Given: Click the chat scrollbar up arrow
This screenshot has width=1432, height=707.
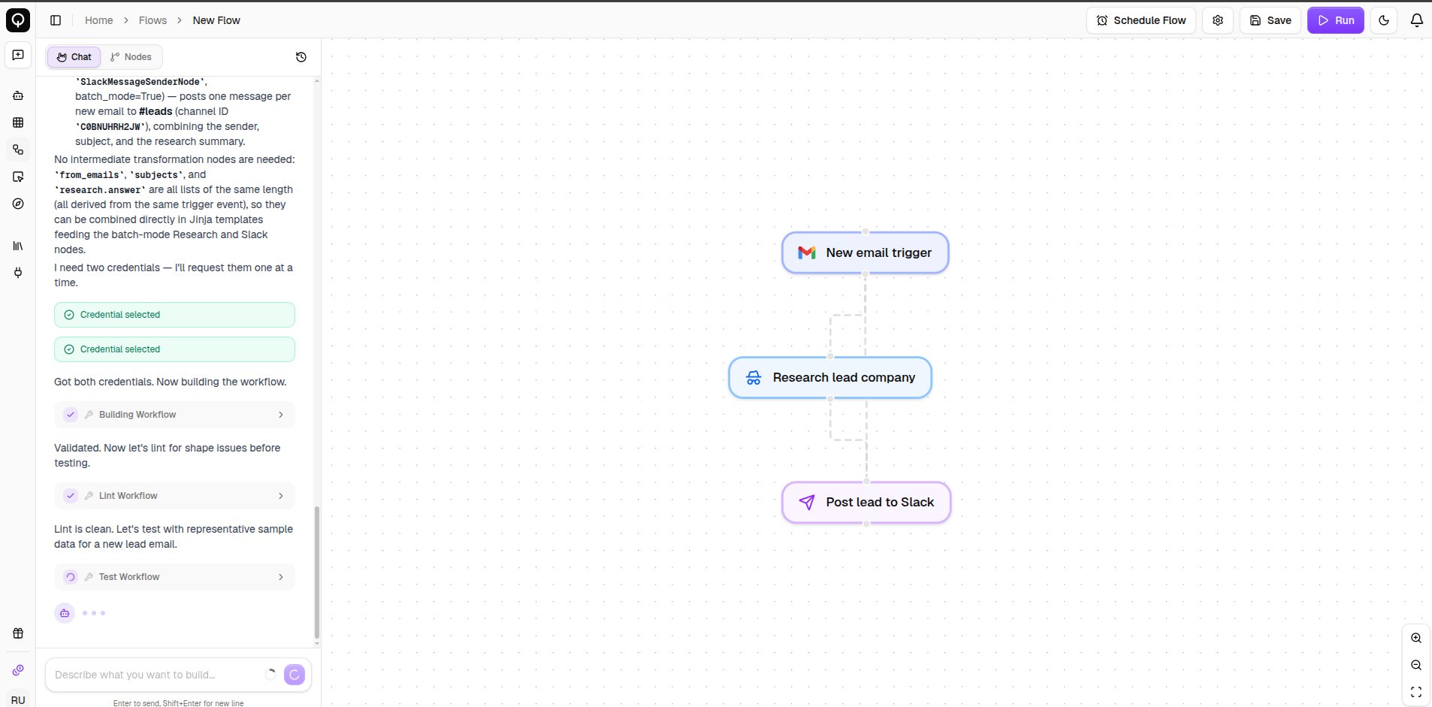Looking at the screenshot, I should coord(317,80).
